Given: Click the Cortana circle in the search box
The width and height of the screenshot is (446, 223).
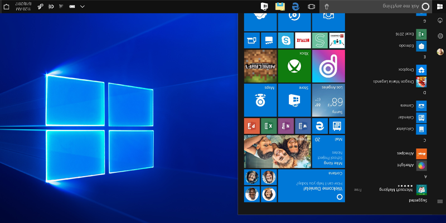Looking at the screenshot, I should tap(425, 7).
